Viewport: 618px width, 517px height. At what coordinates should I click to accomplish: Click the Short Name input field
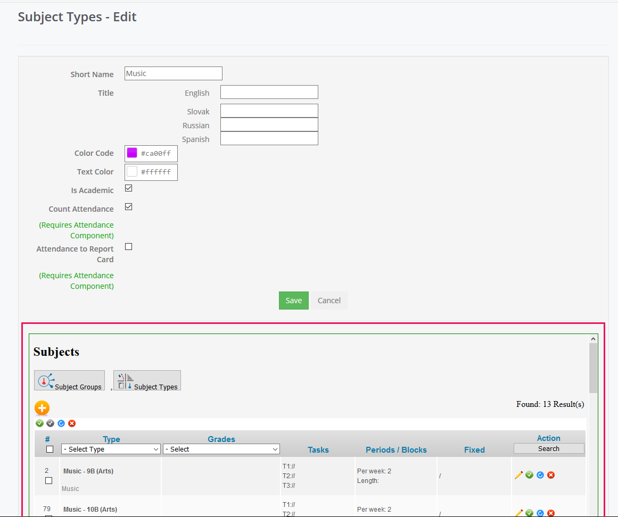click(174, 73)
